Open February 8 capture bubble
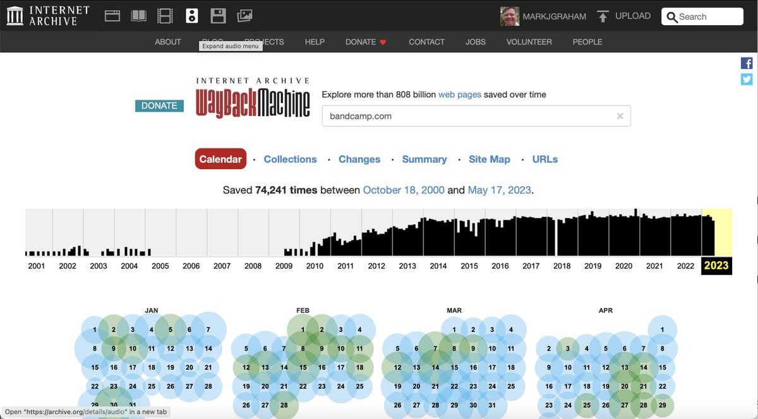Image resolution: width=758 pixels, height=419 pixels. pyautogui.click(x=303, y=348)
